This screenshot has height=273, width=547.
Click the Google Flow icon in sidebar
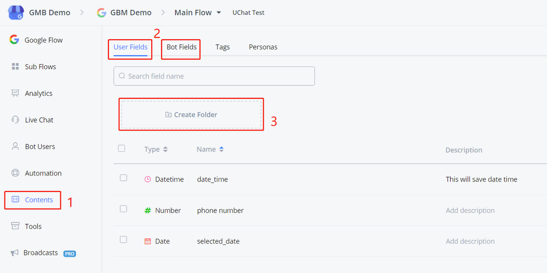pyautogui.click(x=14, y=40)
